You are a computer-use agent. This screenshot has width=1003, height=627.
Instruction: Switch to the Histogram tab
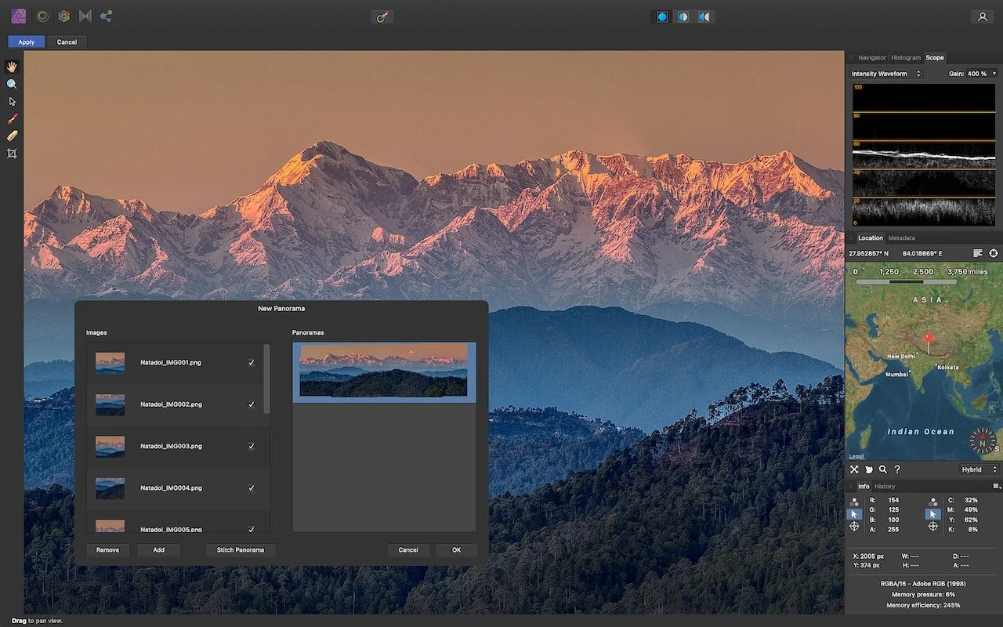pyautogui.click(x=906, y=57)
